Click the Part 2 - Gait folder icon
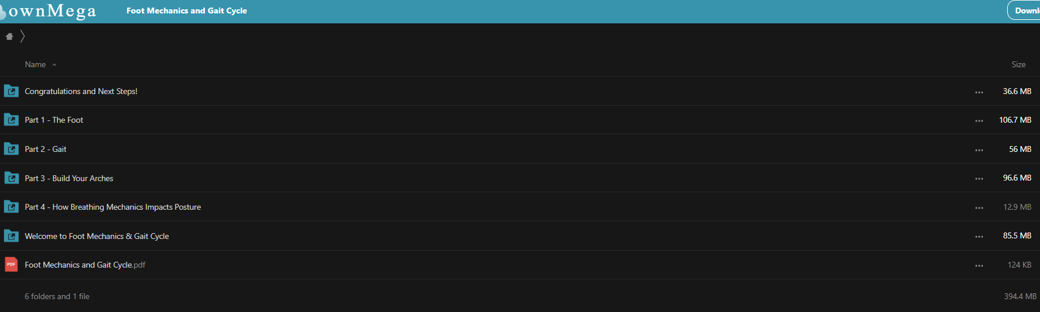This screenshot has width=1040, height=312. click(11, 149)
